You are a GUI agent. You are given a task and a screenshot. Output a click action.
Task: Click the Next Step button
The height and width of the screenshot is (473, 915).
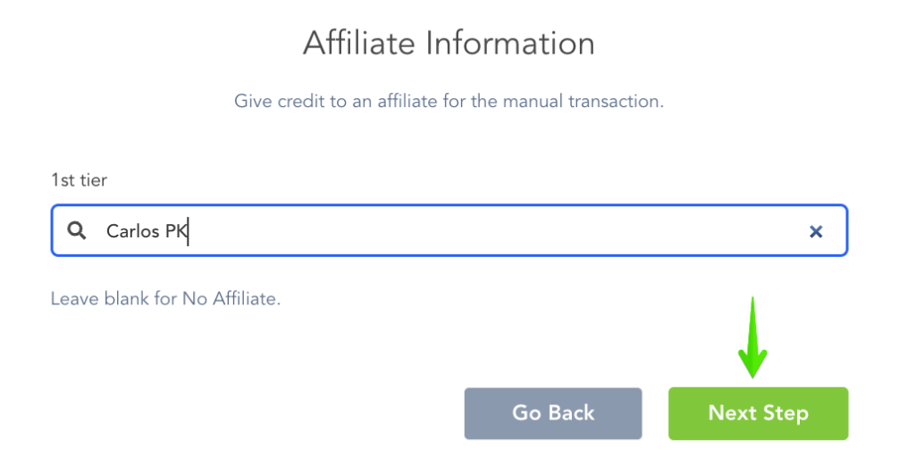(758, 413)
